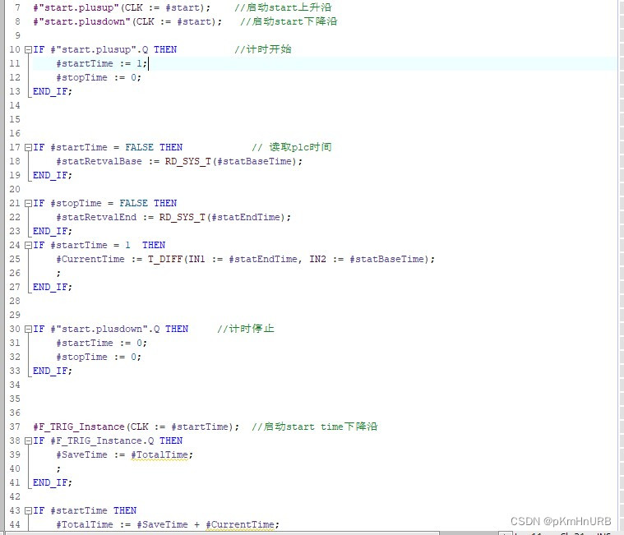
Task: Collapse the IF block at line 17
Action: (28, 148)
